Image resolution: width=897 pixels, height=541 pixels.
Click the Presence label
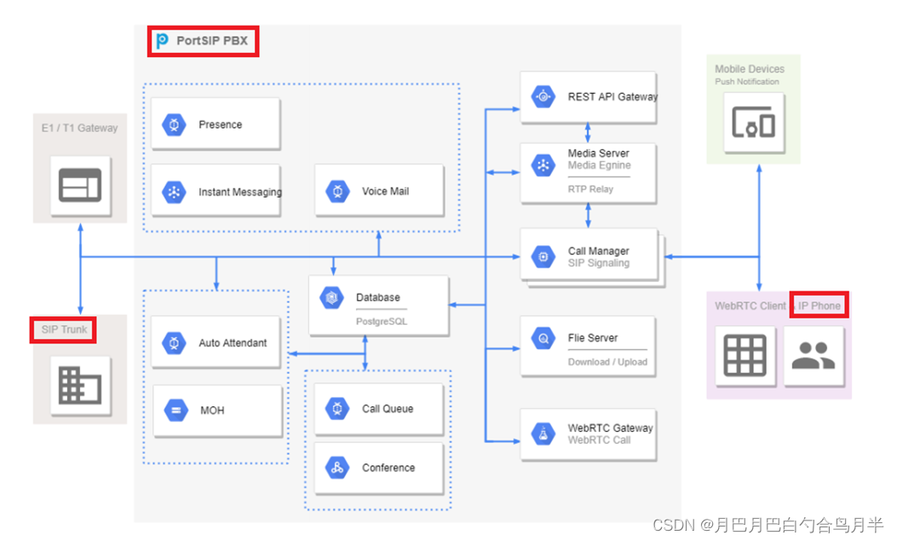(221, 124)
